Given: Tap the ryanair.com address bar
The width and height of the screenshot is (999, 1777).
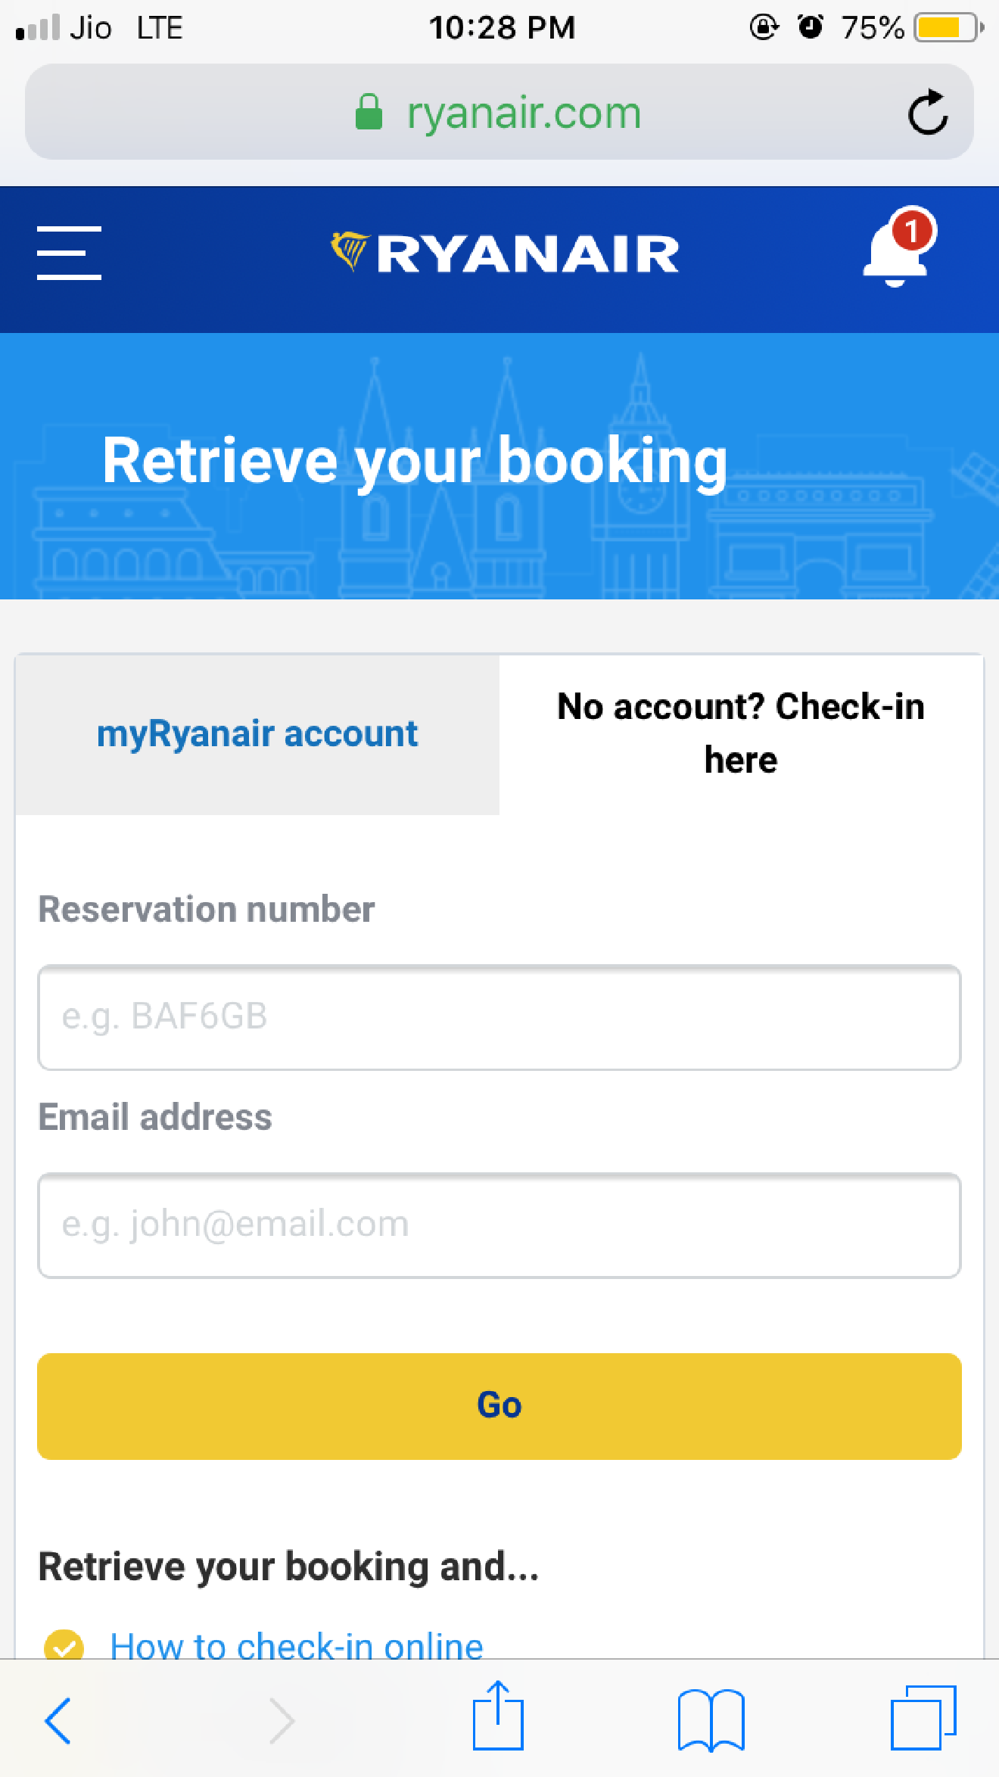Looking at the screenshot, I should [x=499, y=112].
